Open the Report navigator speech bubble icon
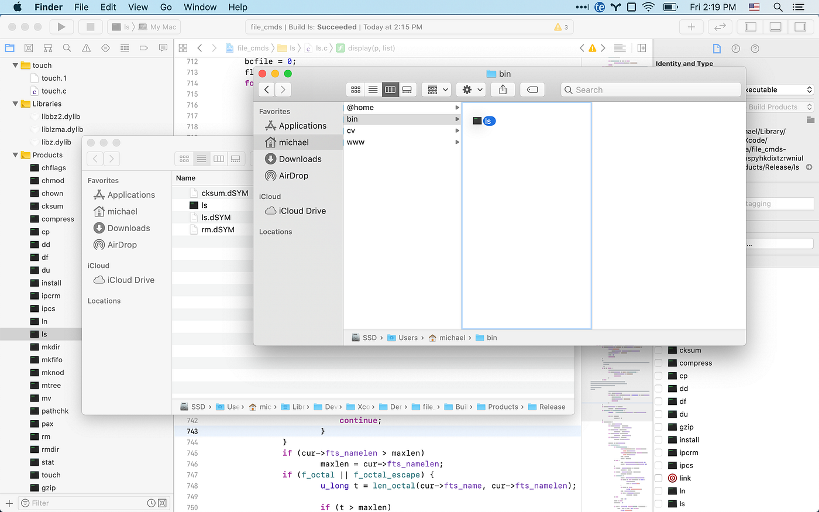This screenshot has height=512, width=819. pos(163,48)
